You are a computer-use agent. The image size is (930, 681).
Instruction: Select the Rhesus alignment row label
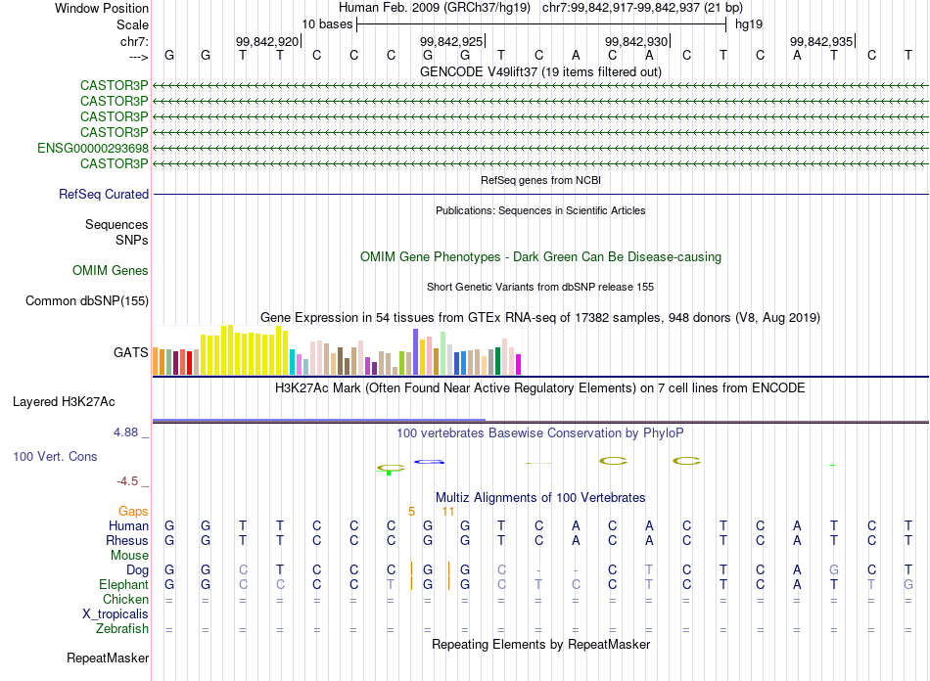tap(127, 540)
